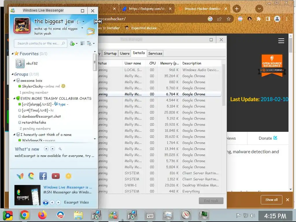Click the Google Chrome icon in the taskbar
The image size is (296, 222).
pyautogui.click(x=24, y=215)
